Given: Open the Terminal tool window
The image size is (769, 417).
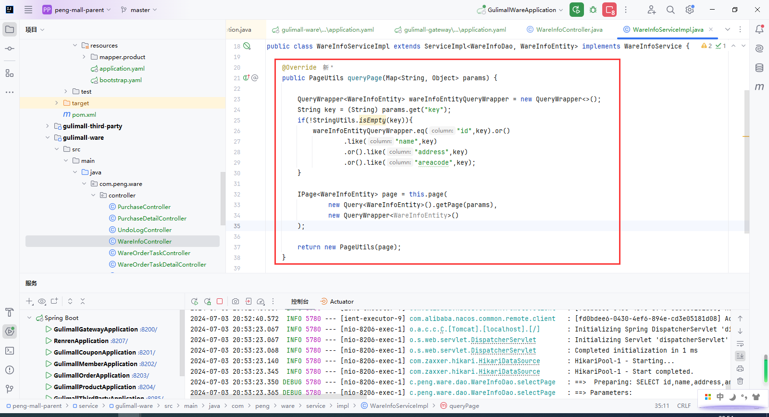Looking at the screenshot, I should pyautogui.click(x=10, y=351).
